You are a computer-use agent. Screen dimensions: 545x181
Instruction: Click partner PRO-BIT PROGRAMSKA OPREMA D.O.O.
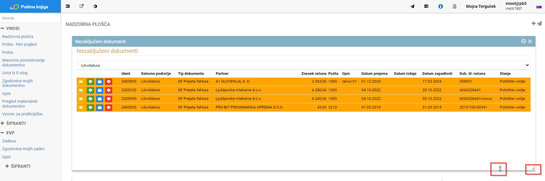(x=250, y=107)
